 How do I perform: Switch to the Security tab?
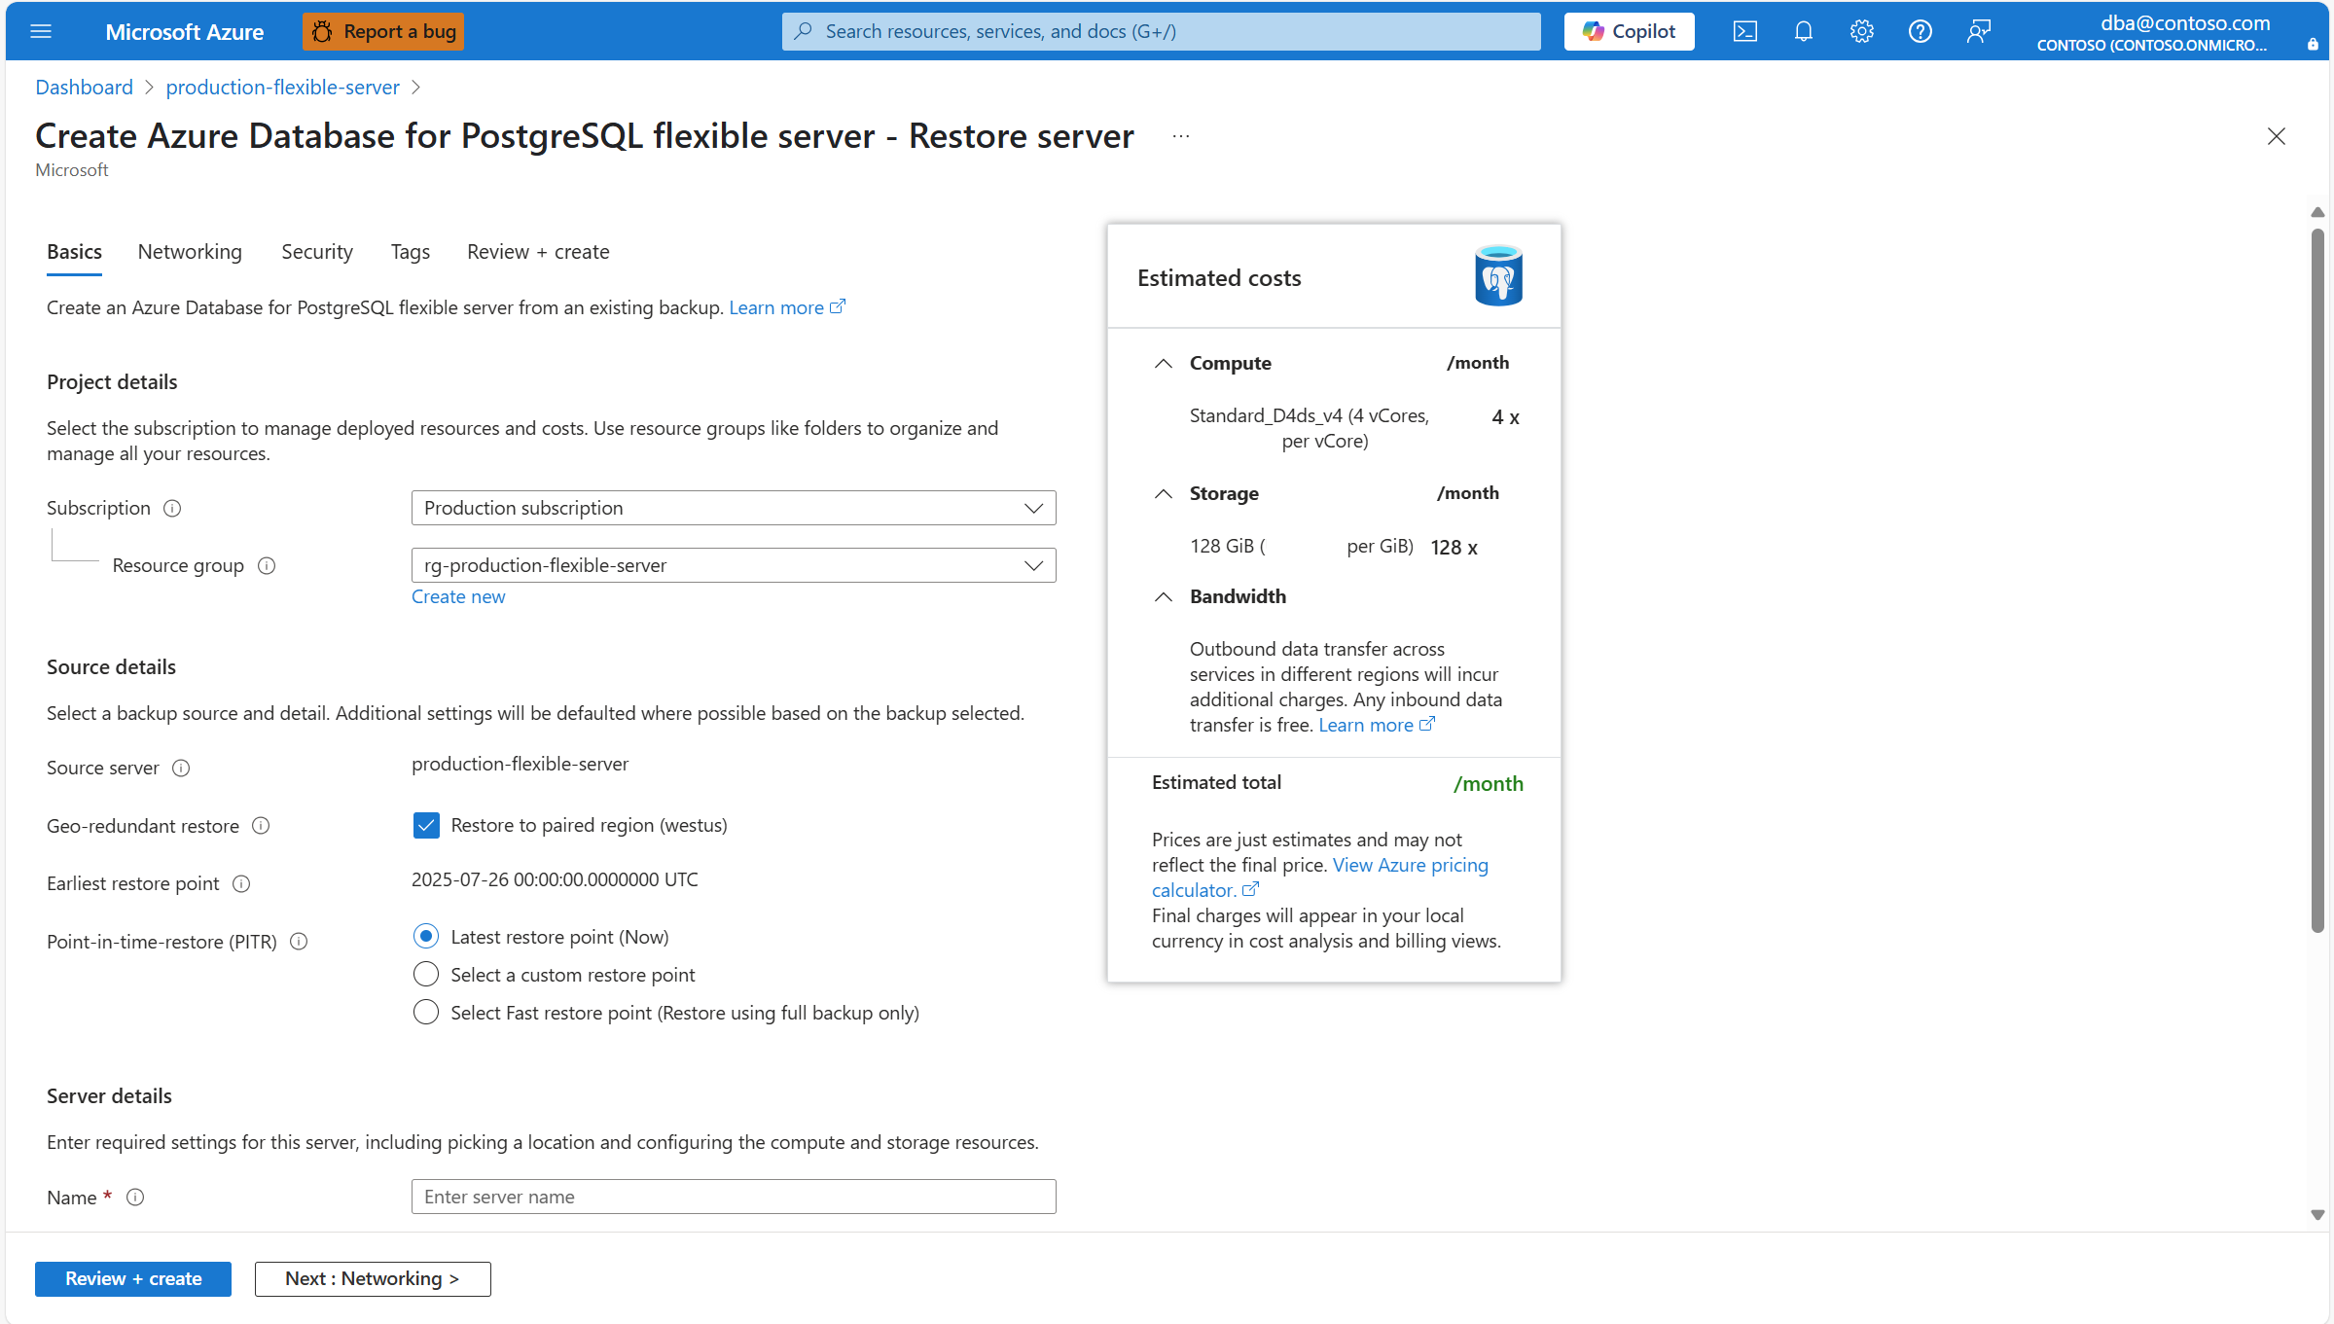pos(317,252)
